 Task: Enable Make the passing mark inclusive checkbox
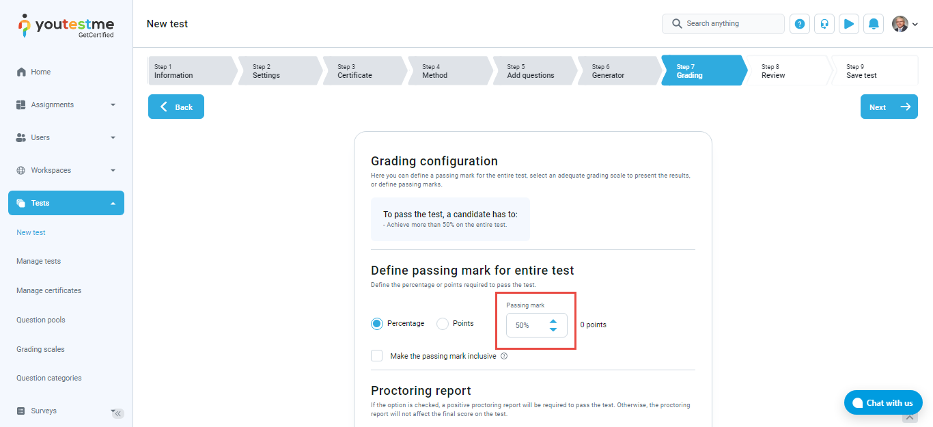(x=377, y=356)
